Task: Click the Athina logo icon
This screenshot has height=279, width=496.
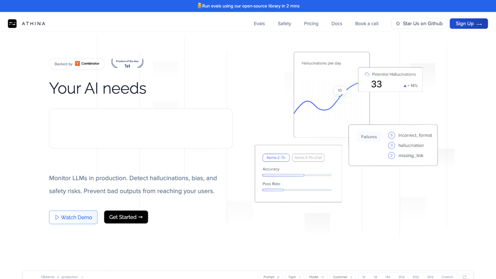Action: click(x=12, y=24)
